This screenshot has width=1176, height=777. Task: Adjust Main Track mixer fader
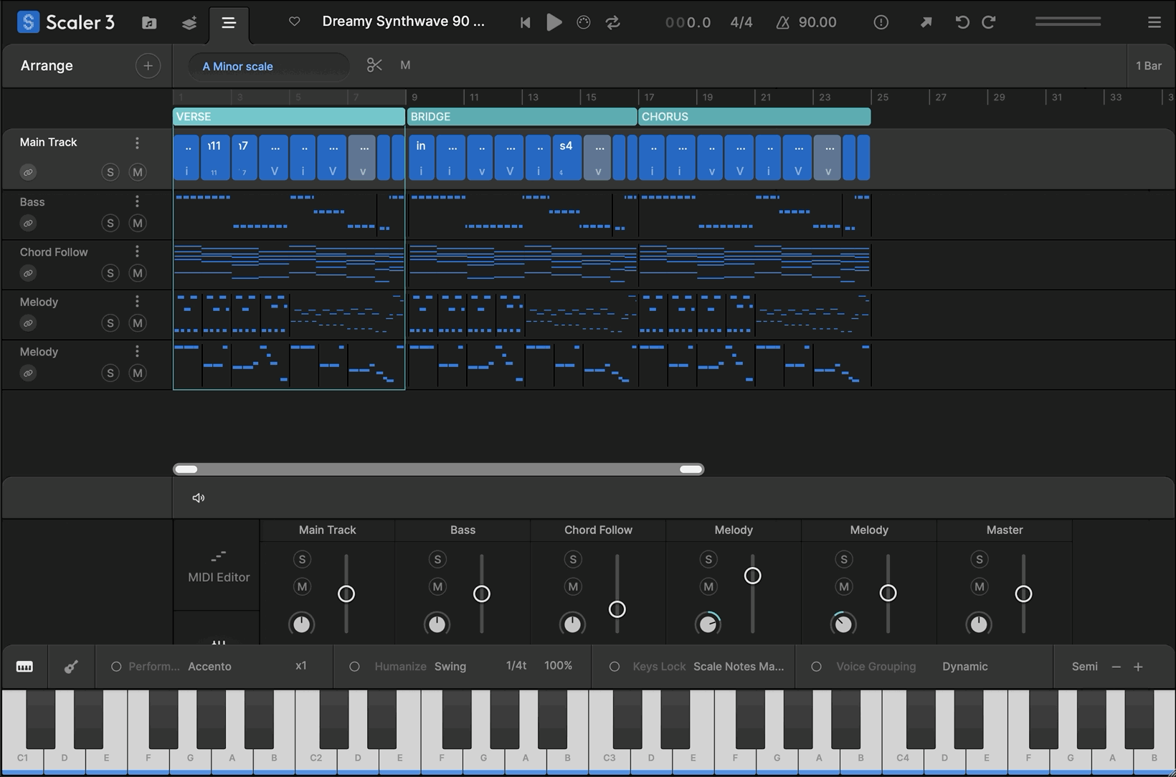[346, 594]
